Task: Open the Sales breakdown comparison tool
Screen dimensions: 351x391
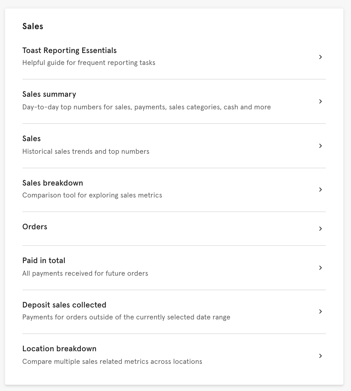Action: 52,183
